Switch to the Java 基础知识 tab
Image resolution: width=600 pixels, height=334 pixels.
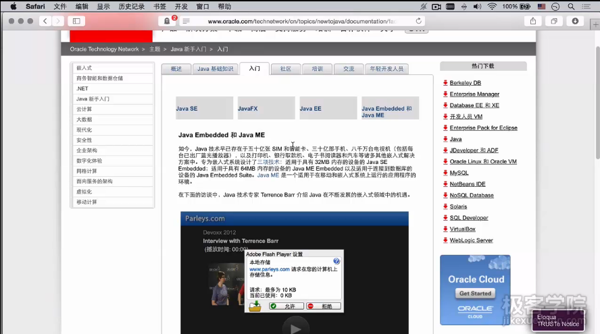point(215,69)
